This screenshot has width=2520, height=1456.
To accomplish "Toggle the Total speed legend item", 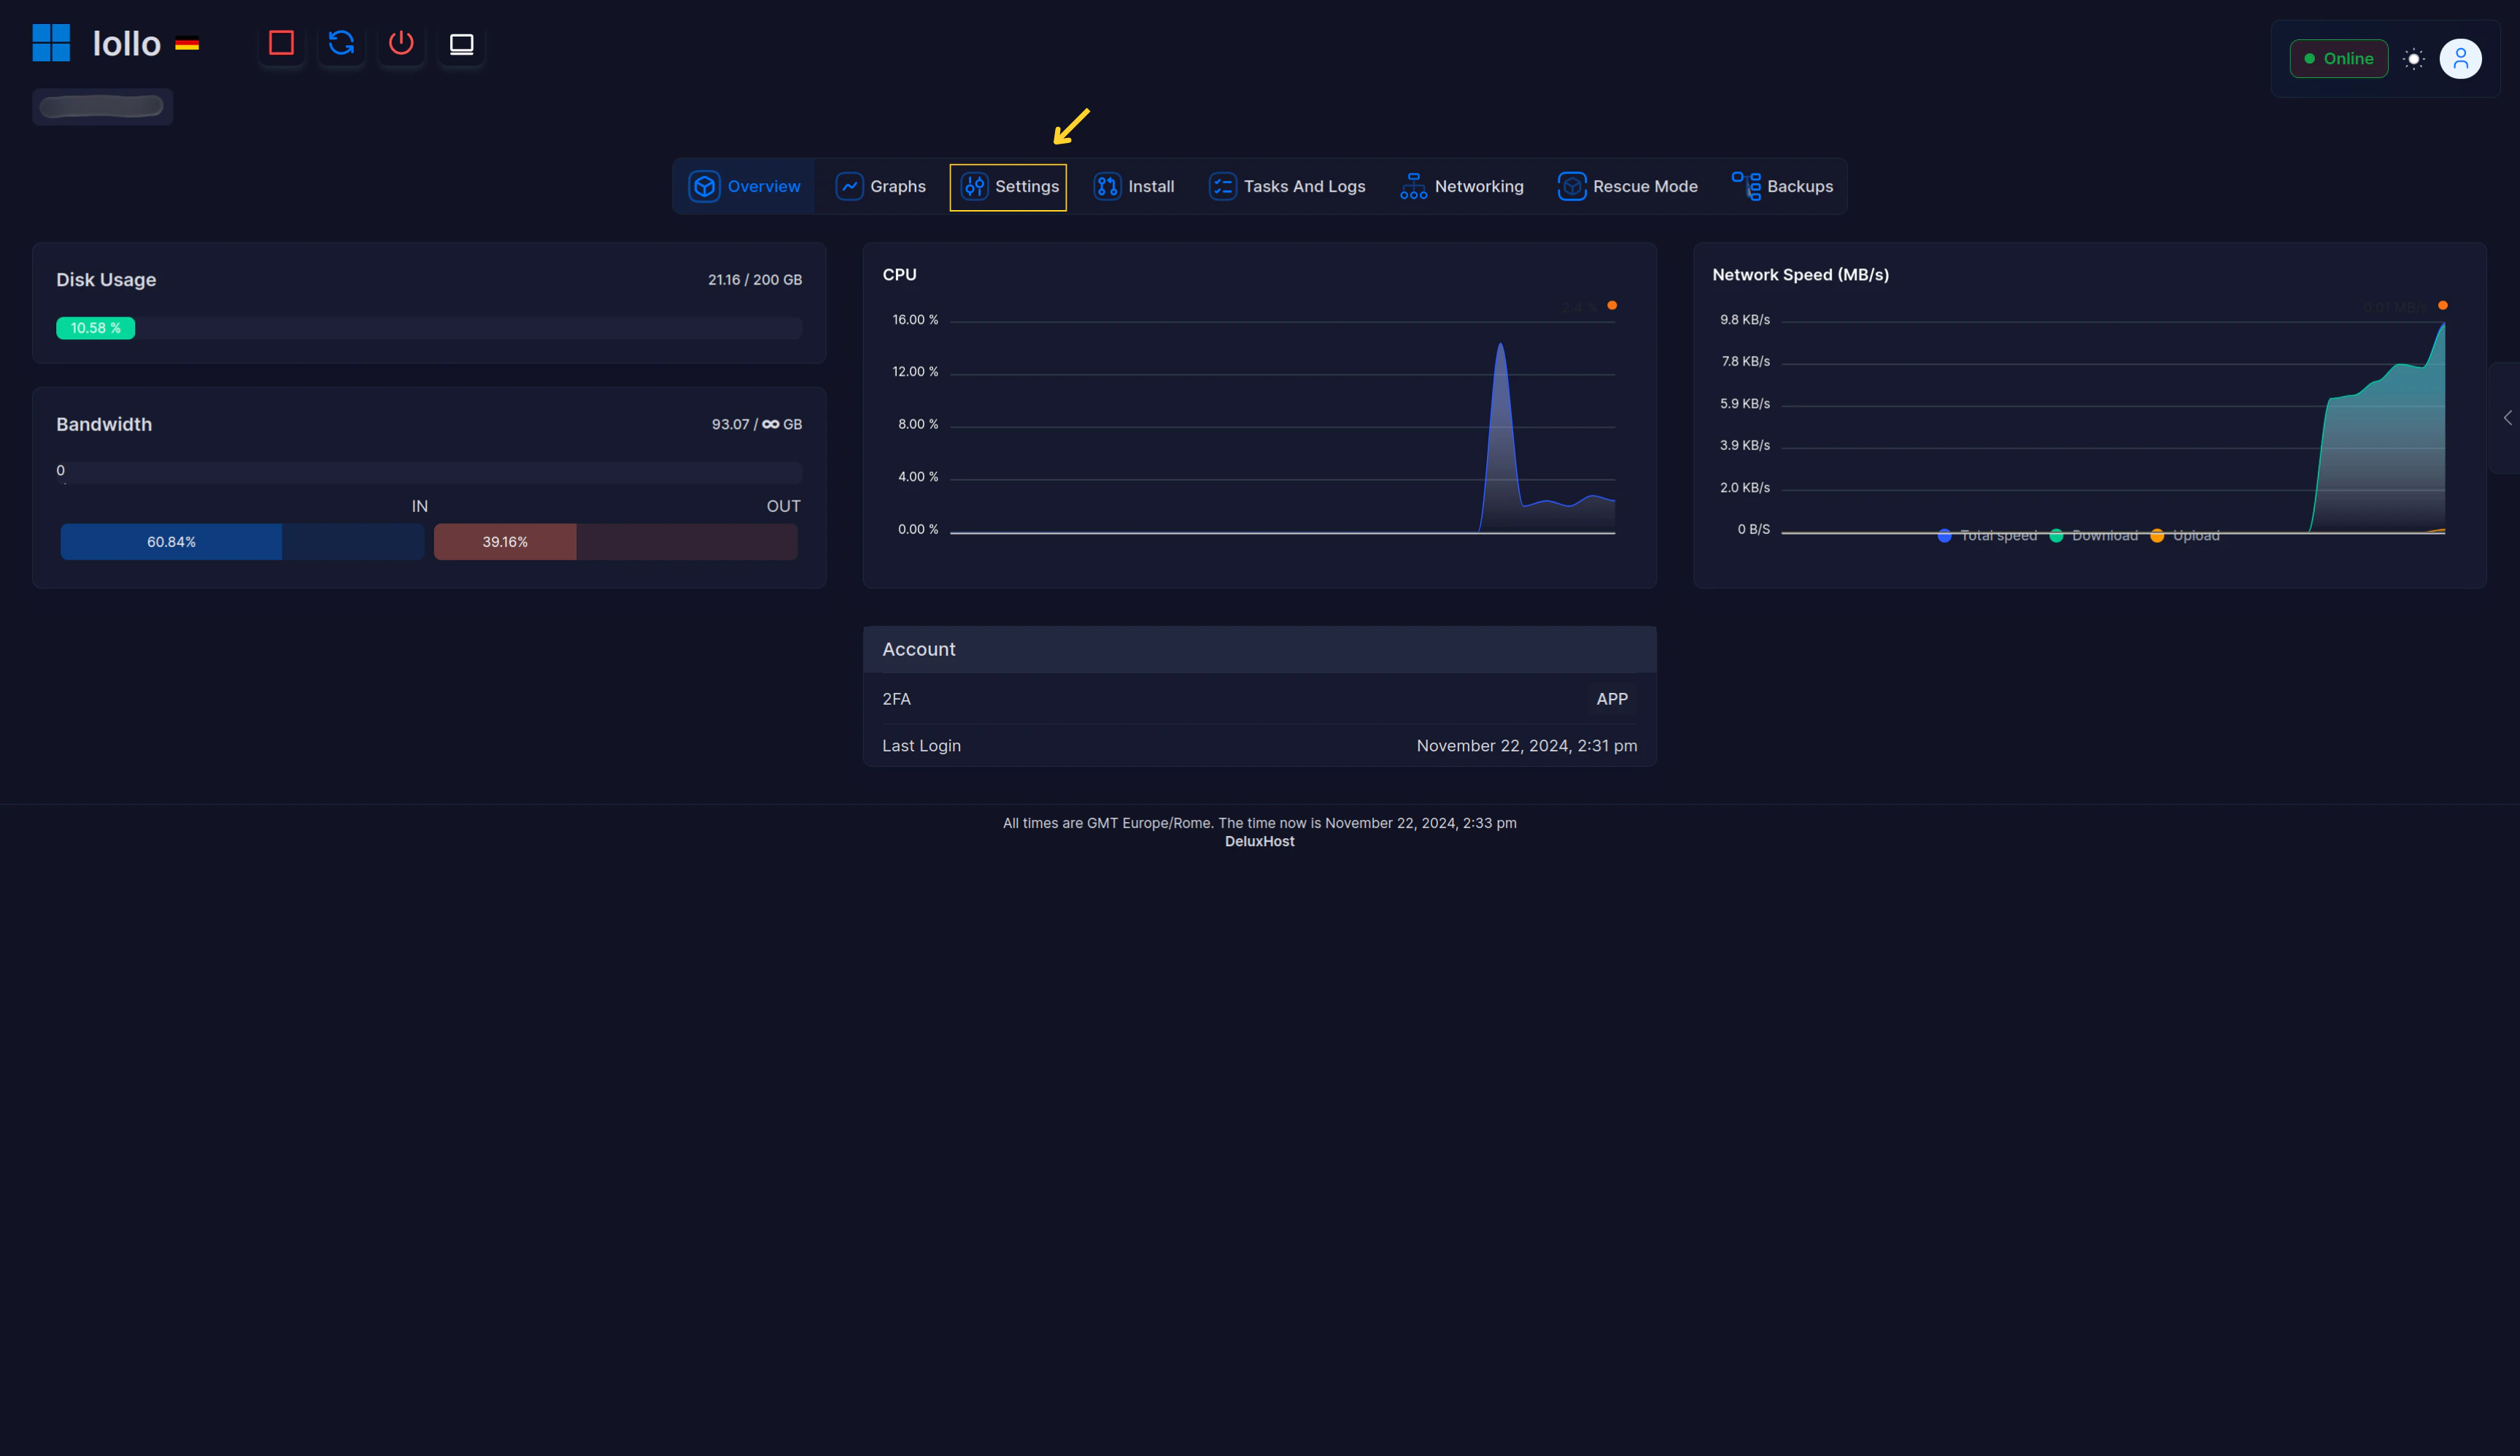I will click(x=1987, y=536).
